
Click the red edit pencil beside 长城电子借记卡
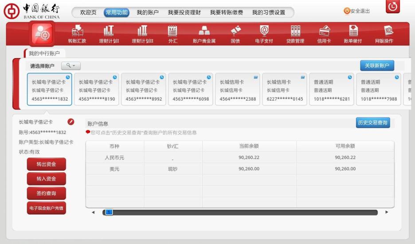pos(70,122)
